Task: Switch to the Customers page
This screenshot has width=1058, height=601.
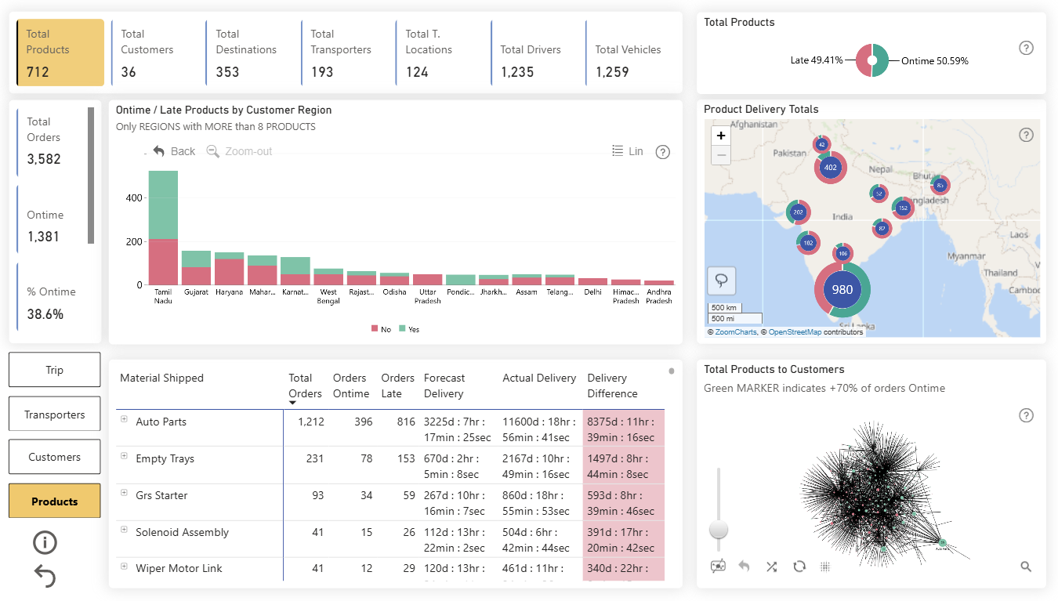Action: coord(55,457)
